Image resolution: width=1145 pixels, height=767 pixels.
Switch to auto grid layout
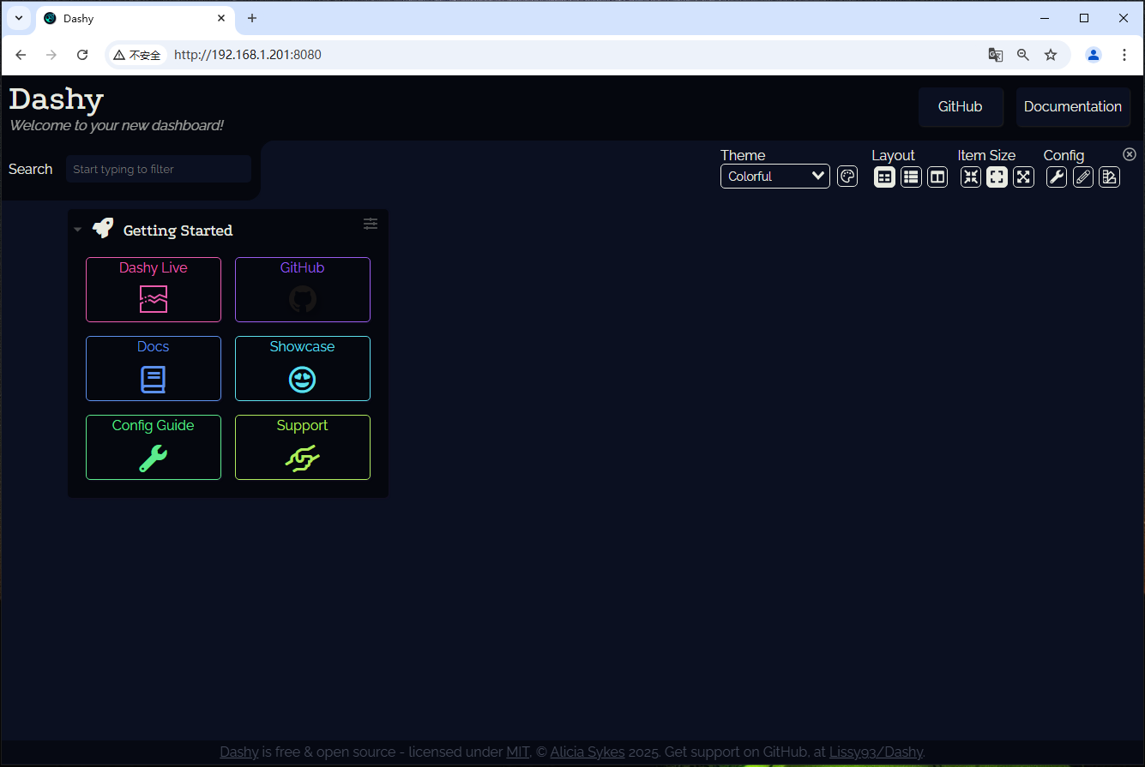tap(884, 177)
